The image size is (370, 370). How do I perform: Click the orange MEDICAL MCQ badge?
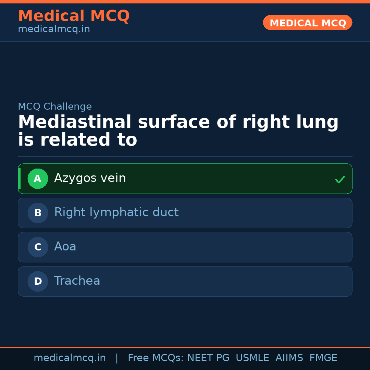[x=307, y=23]
